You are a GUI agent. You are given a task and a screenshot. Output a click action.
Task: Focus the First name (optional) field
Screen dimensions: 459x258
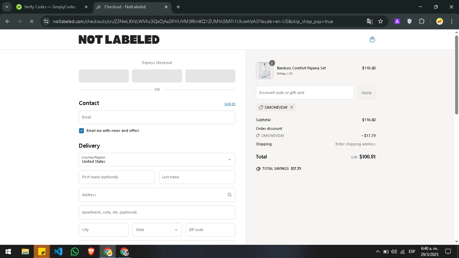click(117, 177)
